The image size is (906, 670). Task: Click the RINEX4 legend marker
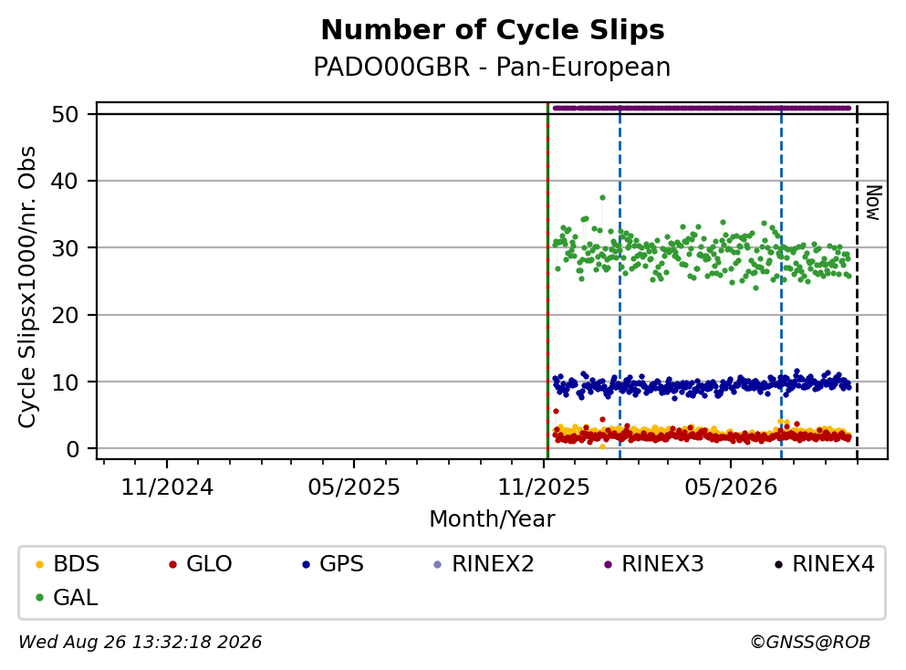coord(778,564)
